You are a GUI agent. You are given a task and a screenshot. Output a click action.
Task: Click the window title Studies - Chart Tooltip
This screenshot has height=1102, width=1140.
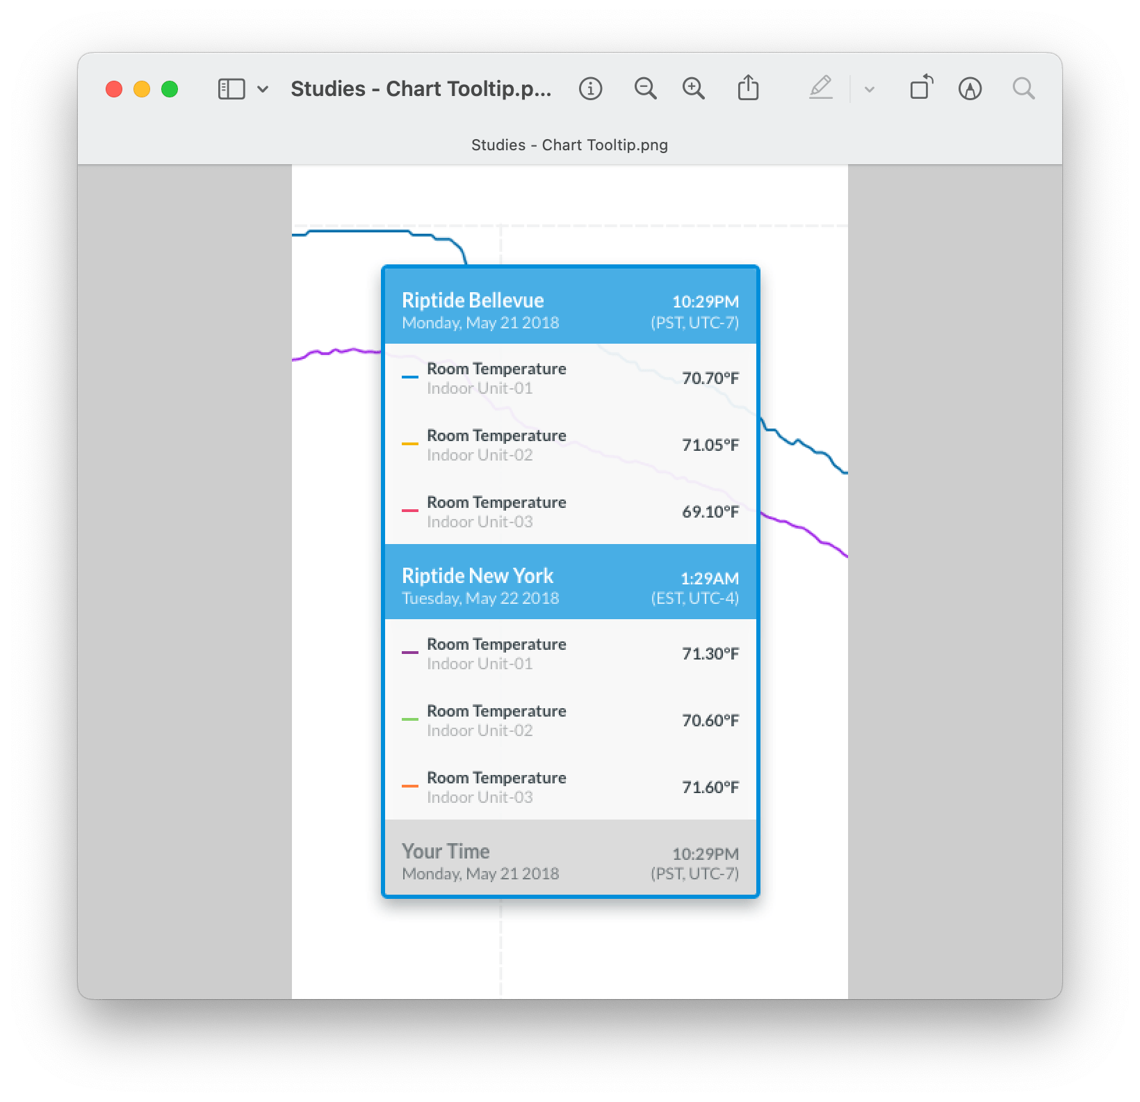click(x=421, y=89)
